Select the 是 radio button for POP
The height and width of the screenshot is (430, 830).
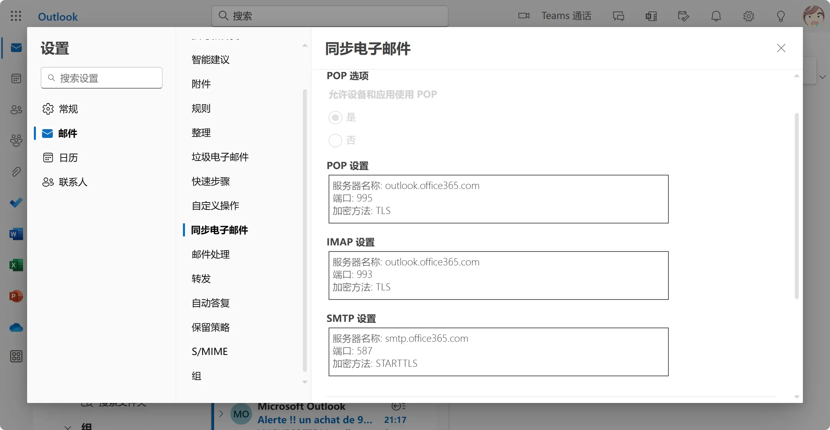coord(335,117)
